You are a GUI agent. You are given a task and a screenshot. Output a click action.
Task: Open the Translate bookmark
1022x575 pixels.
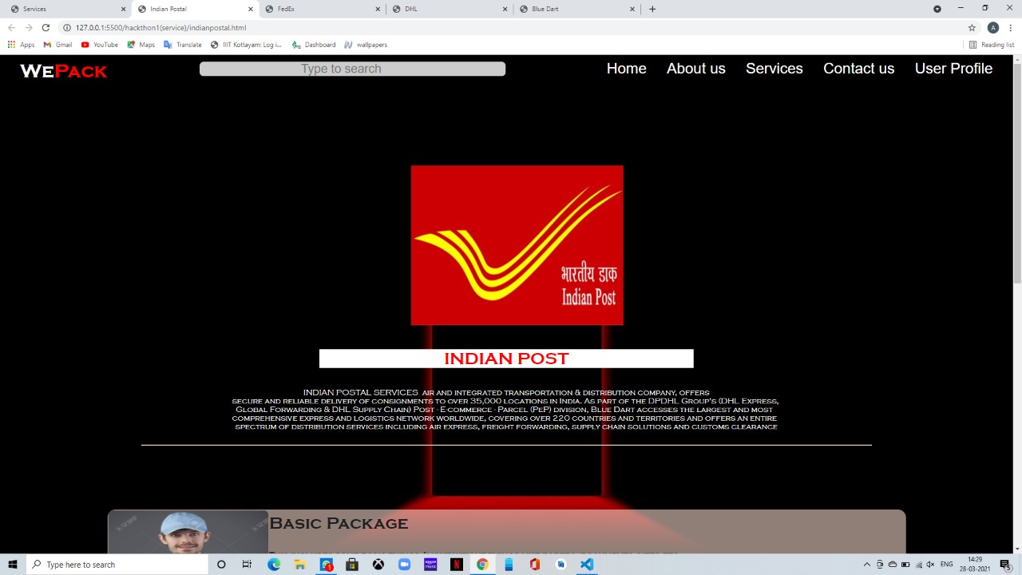pyautogui.click(x=183, y=45)
